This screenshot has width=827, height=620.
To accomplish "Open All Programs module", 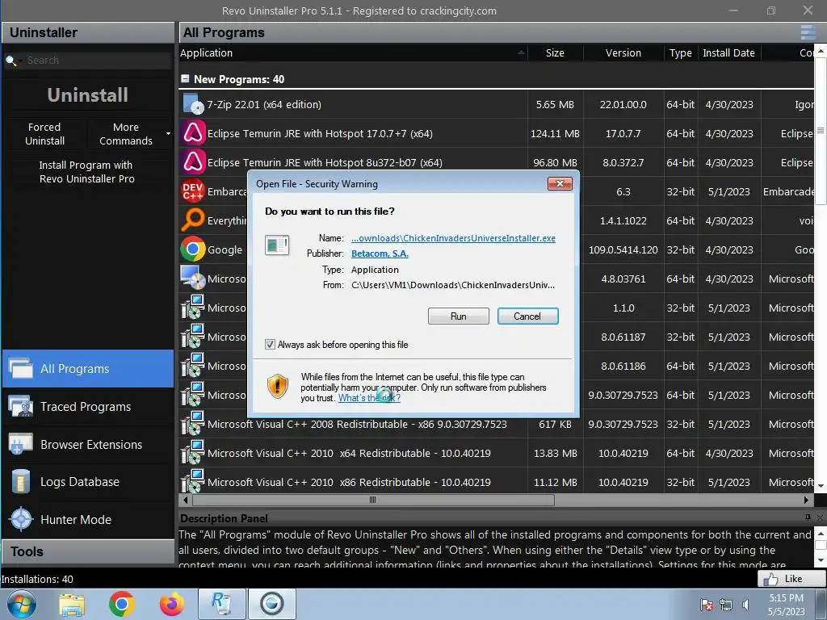I will tap(88, 368).
